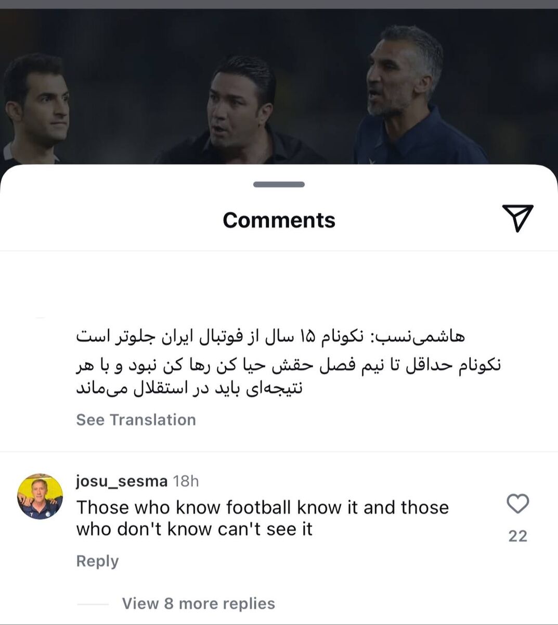This screenshot has height=625, width=558.
Task: Tap the first line of Persian caption
Action: [270, 337]
